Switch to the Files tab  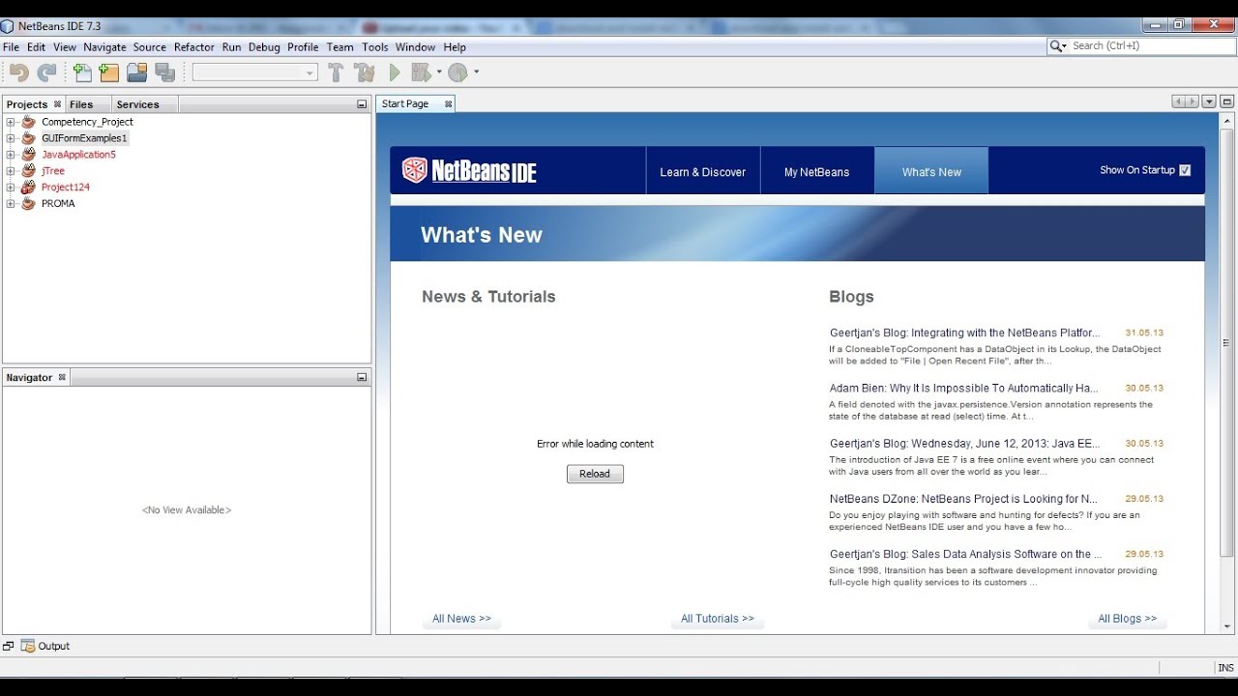[x=81, y=104]
